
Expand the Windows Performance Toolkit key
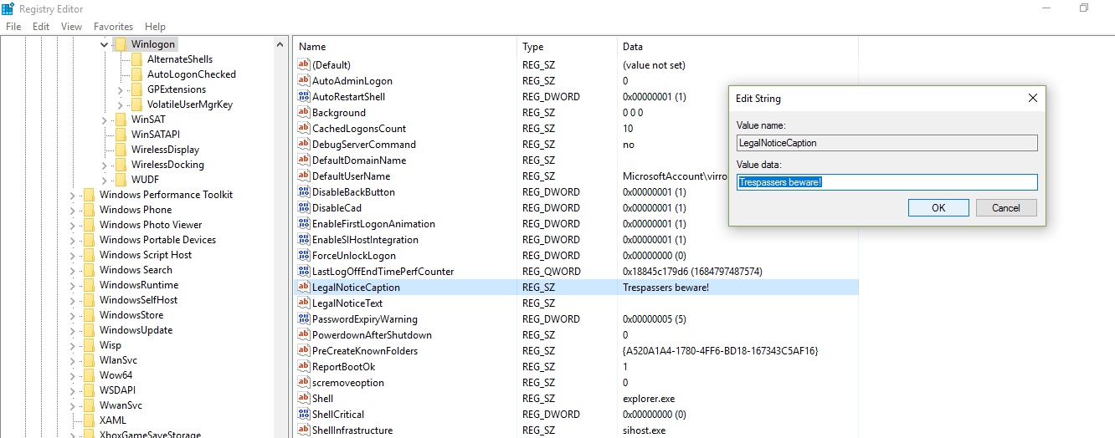[73, 195]
